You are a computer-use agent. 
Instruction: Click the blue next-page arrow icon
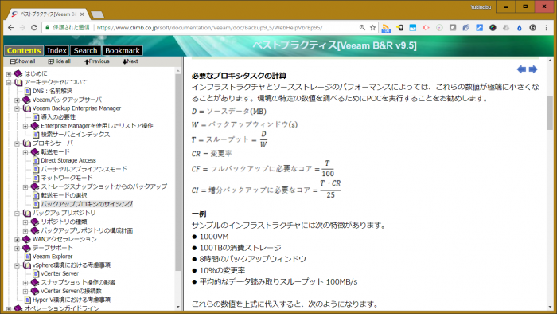(533, 69)
